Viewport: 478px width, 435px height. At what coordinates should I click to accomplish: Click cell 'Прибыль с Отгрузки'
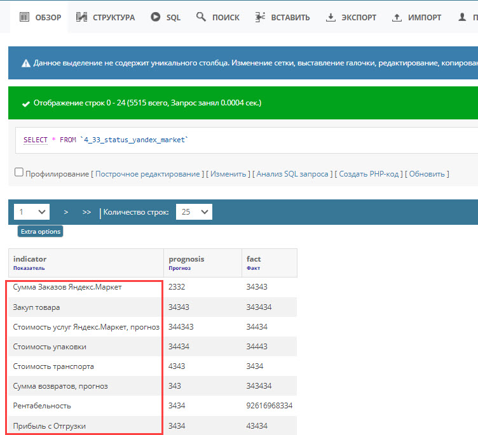(x=49, y=426)
